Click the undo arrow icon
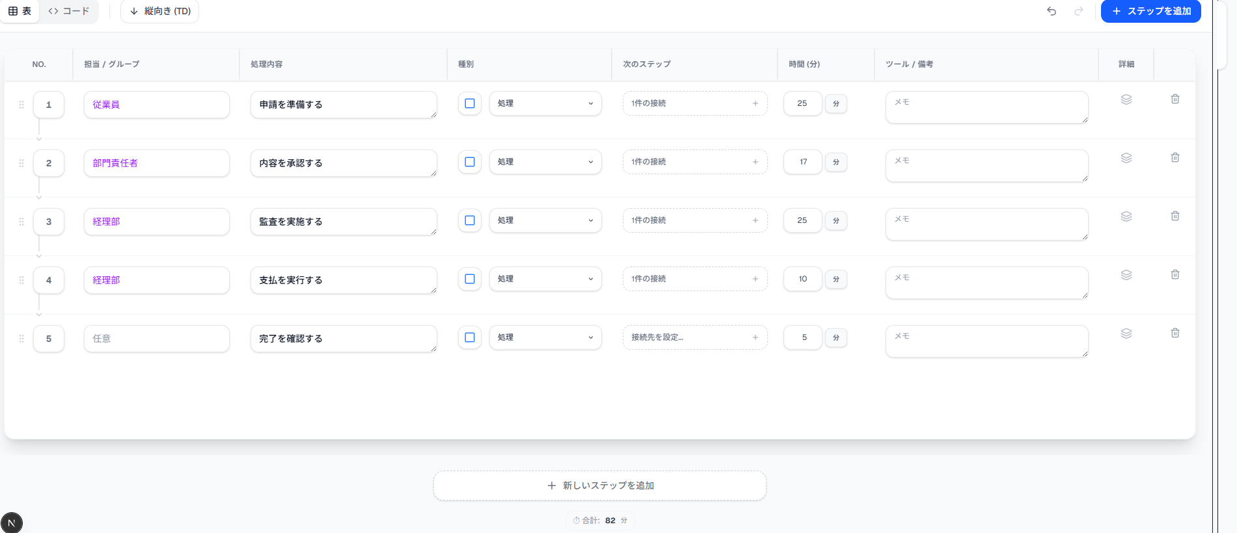Image resolution: width=1237 pixels, height=533 pixels. (1052, 11)
